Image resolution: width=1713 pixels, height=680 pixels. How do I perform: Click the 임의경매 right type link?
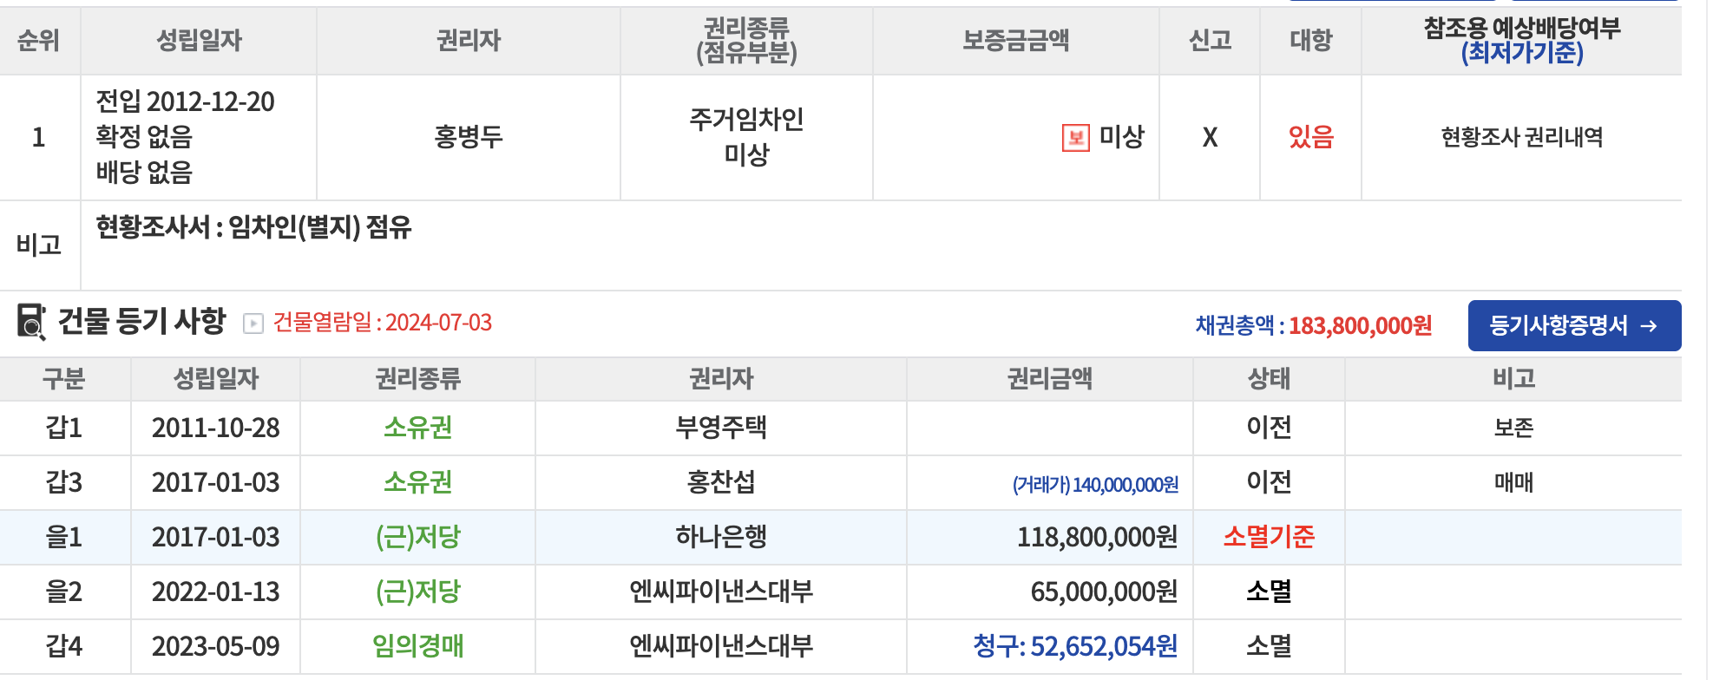click(x=417, y=646)
